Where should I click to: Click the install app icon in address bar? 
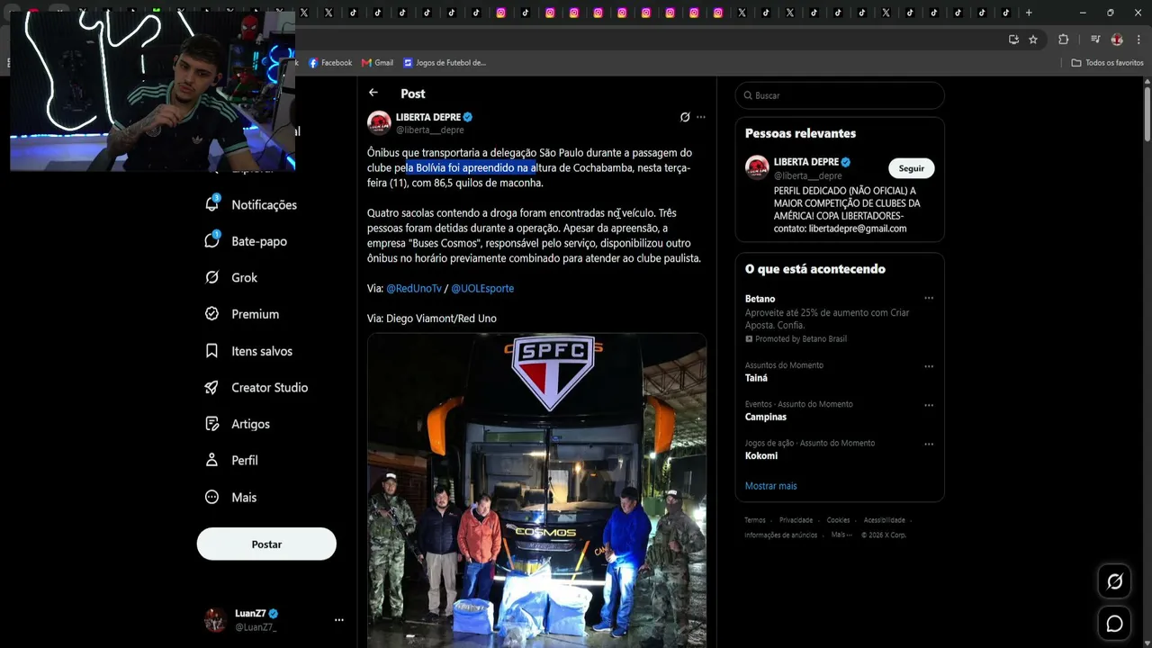tap(1013, 40)
